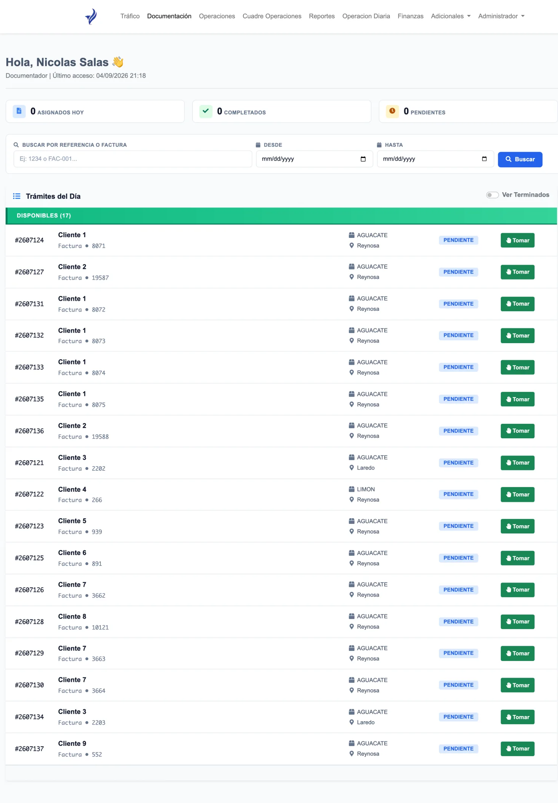Click Tomar for trámite #2607124
This screenshot has height=803, width=558.
517,240
